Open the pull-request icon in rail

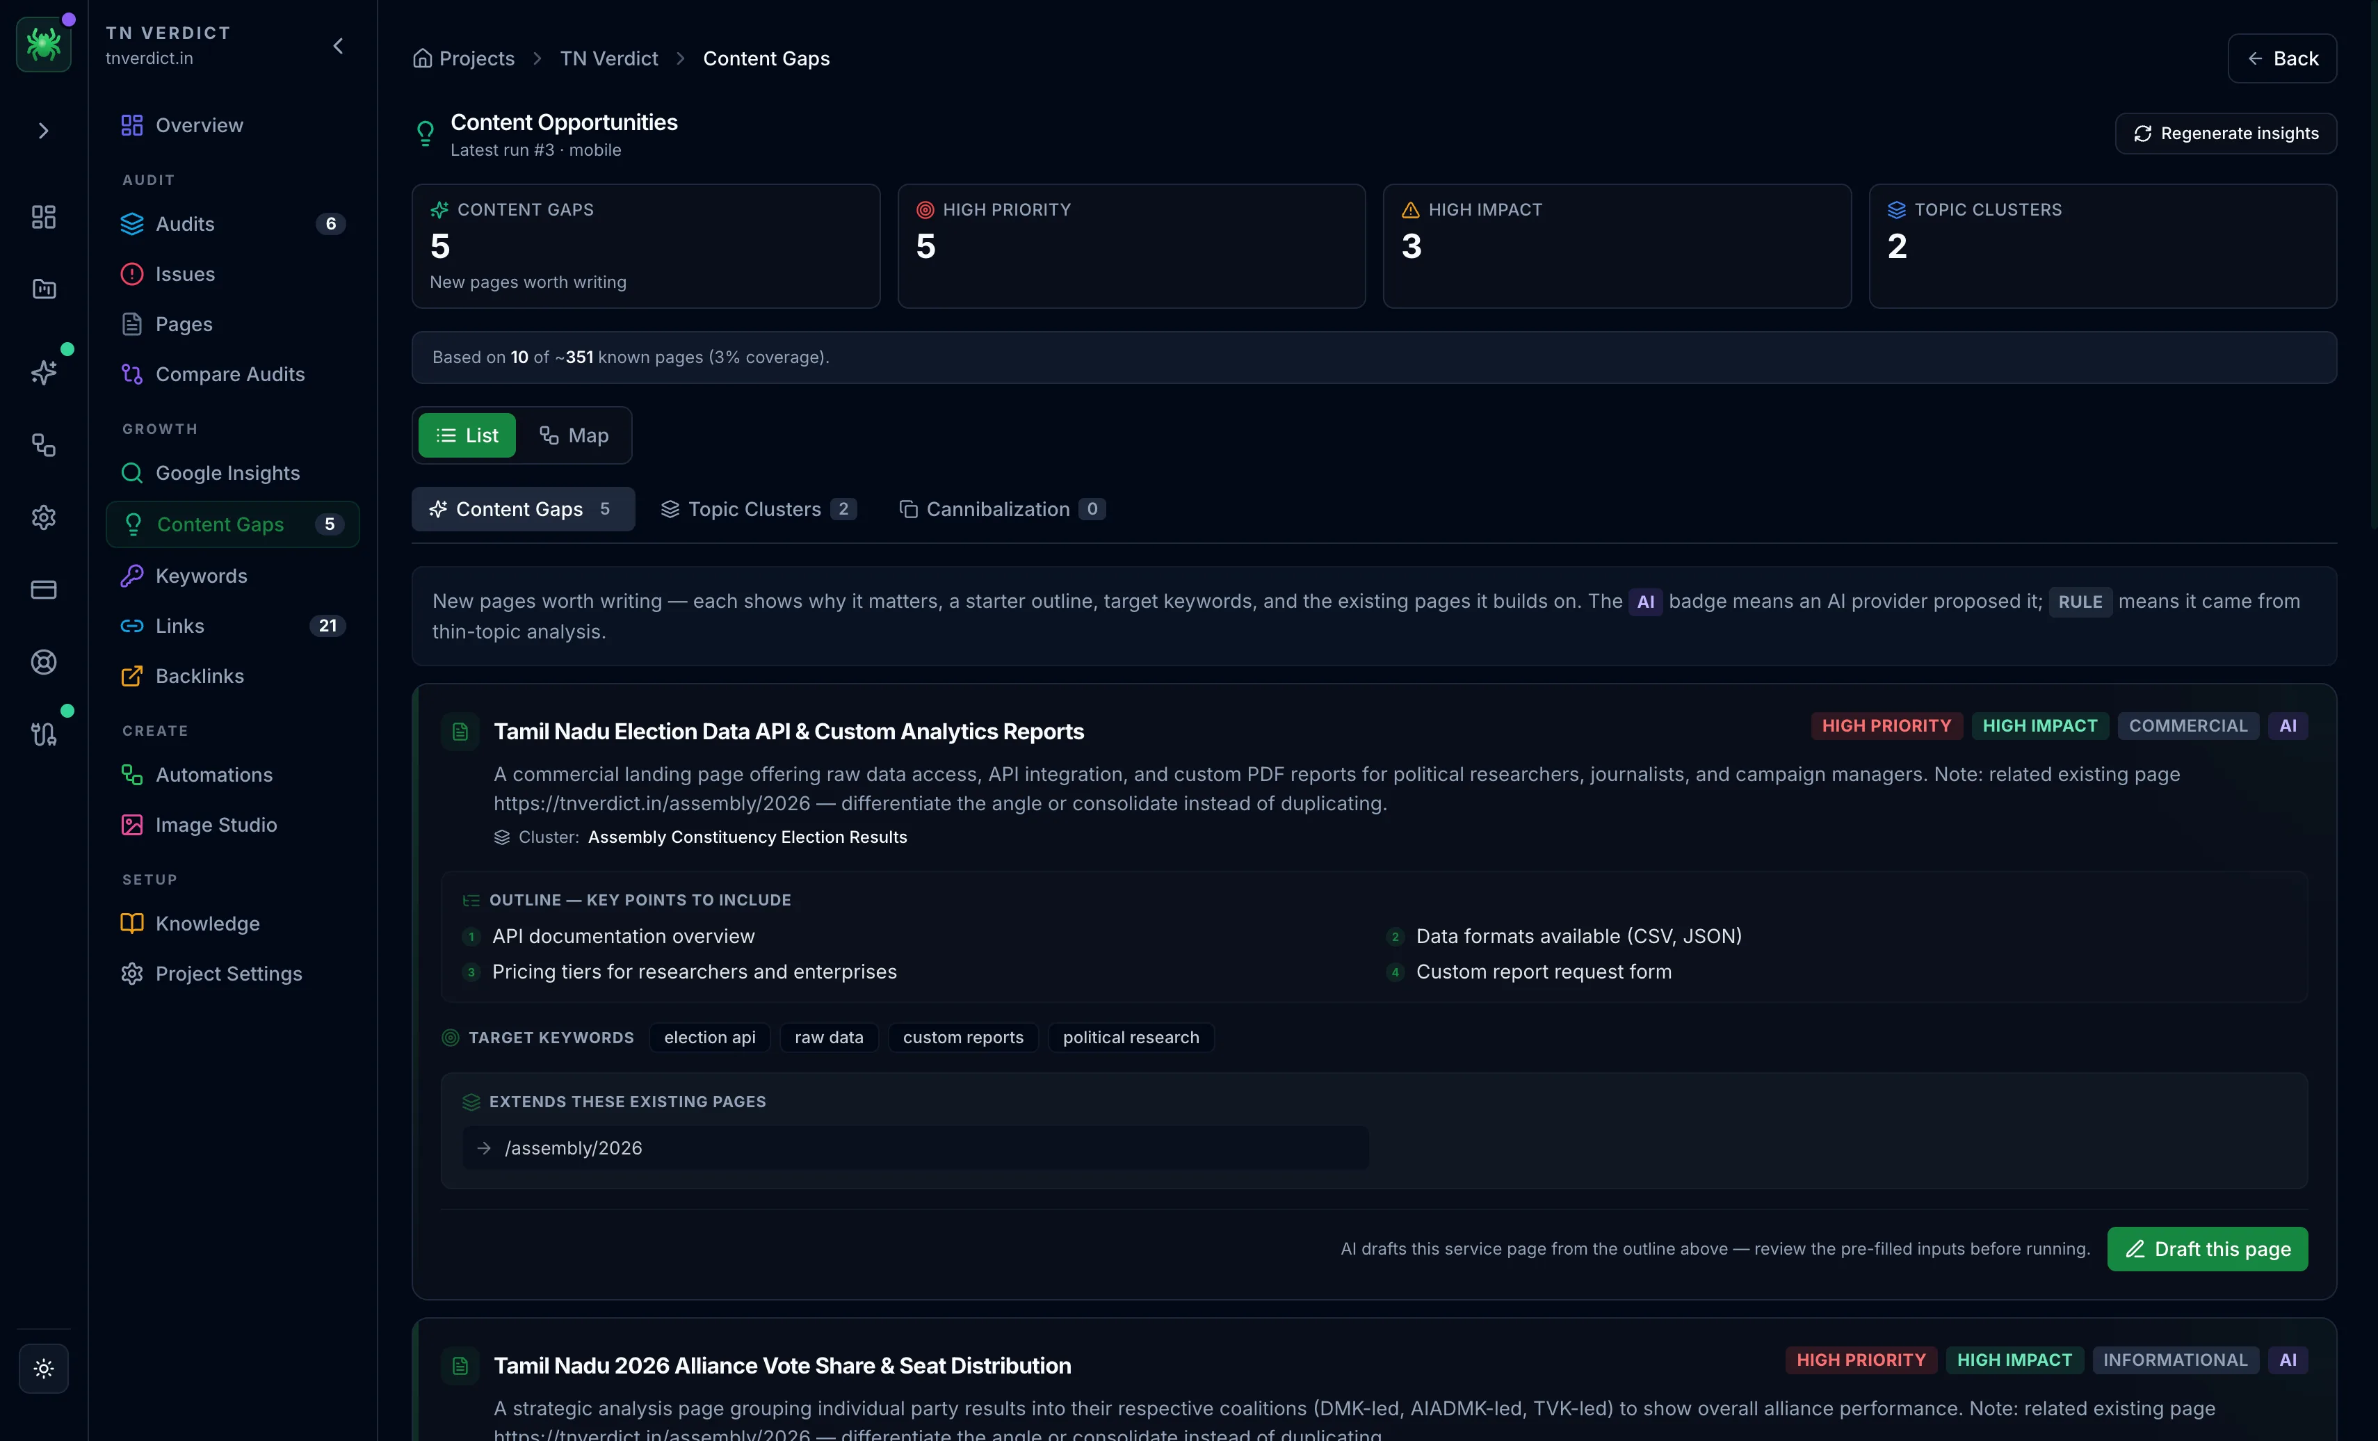pos(43,734)
